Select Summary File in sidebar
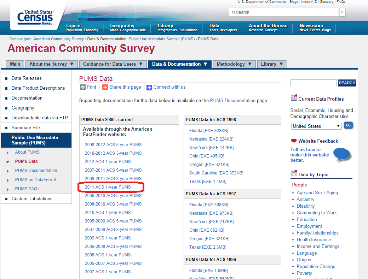368x279 pixels. 25,127
